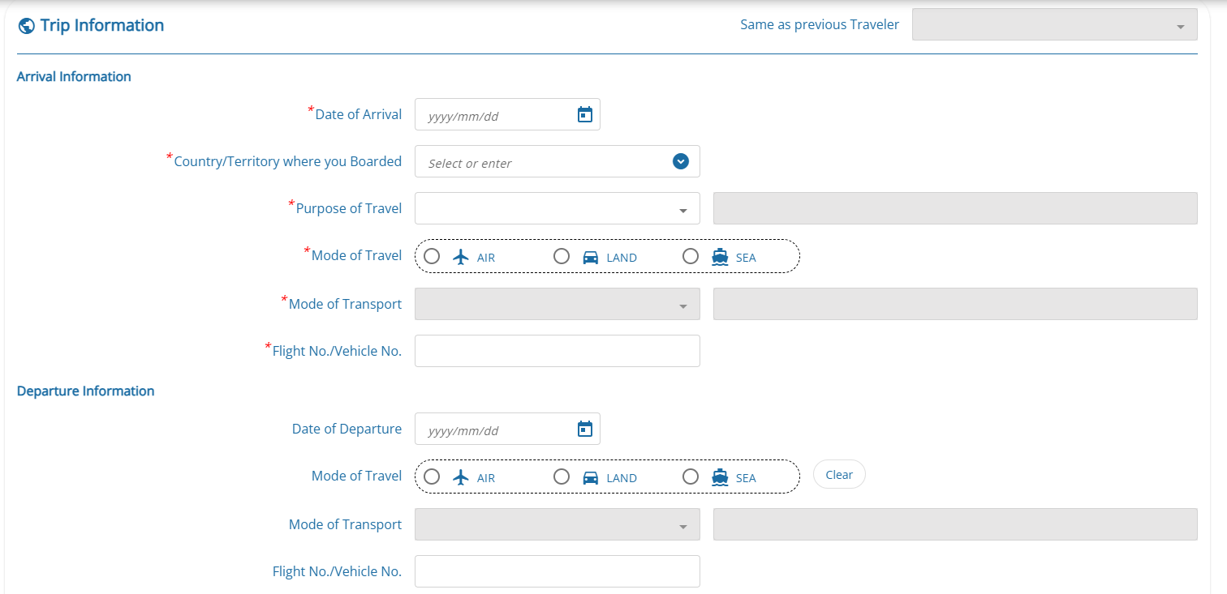
Task: Choose LAND radio button under Departure Information
Action: coord(562,476)
